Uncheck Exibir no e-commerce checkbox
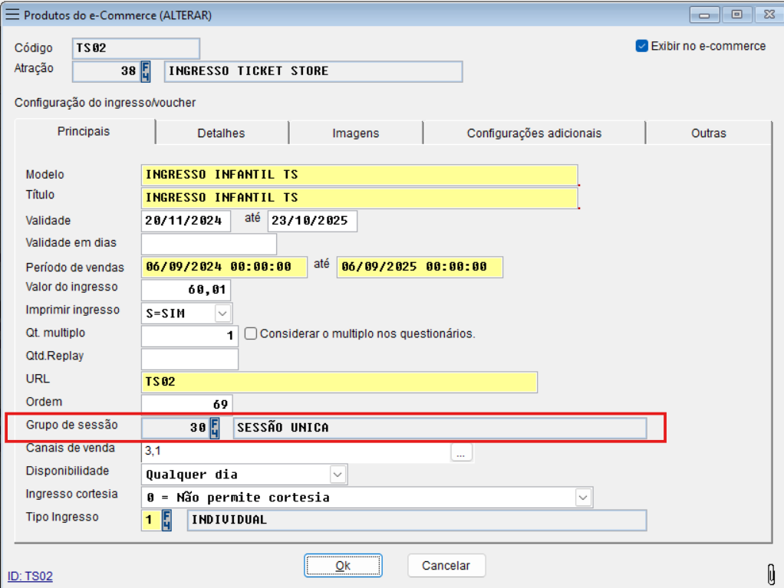Image resolution: width=784 pixels, height=588 pixels. click(x=642, y=46)
